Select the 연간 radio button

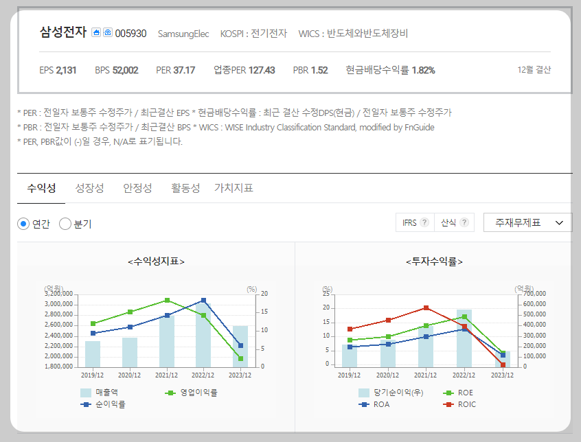pos(23,224)
